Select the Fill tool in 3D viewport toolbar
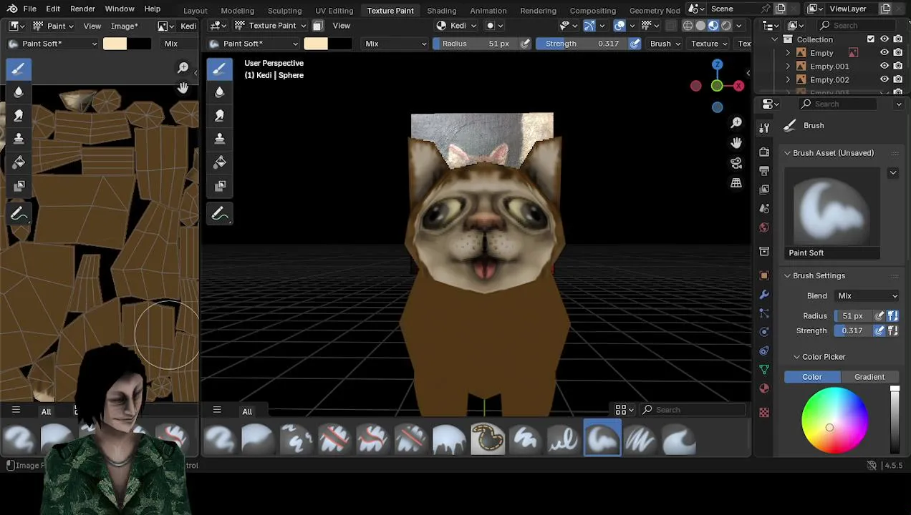The height and width of the screenshot is (515, 911). (x=219, y=162)
